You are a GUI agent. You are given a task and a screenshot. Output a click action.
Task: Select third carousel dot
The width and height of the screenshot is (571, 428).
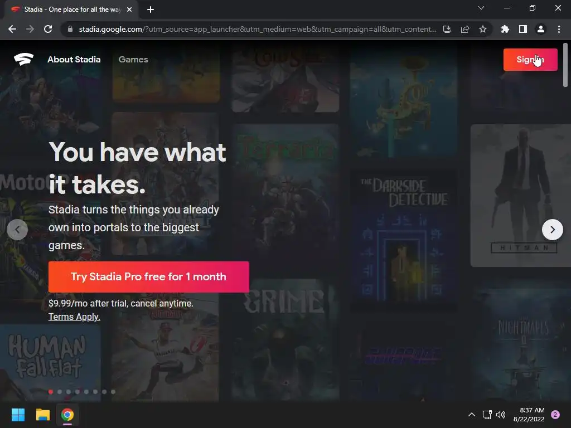tap(69, 392)
